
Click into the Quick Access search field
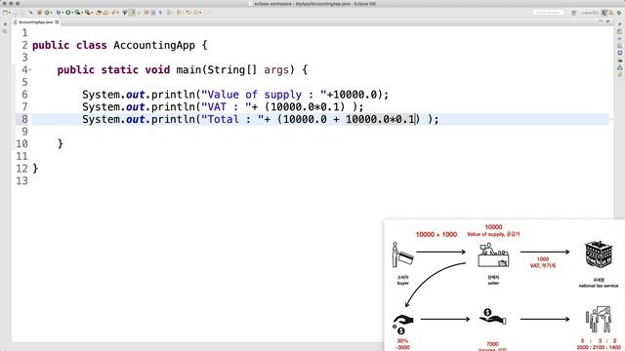coord(549,13)
